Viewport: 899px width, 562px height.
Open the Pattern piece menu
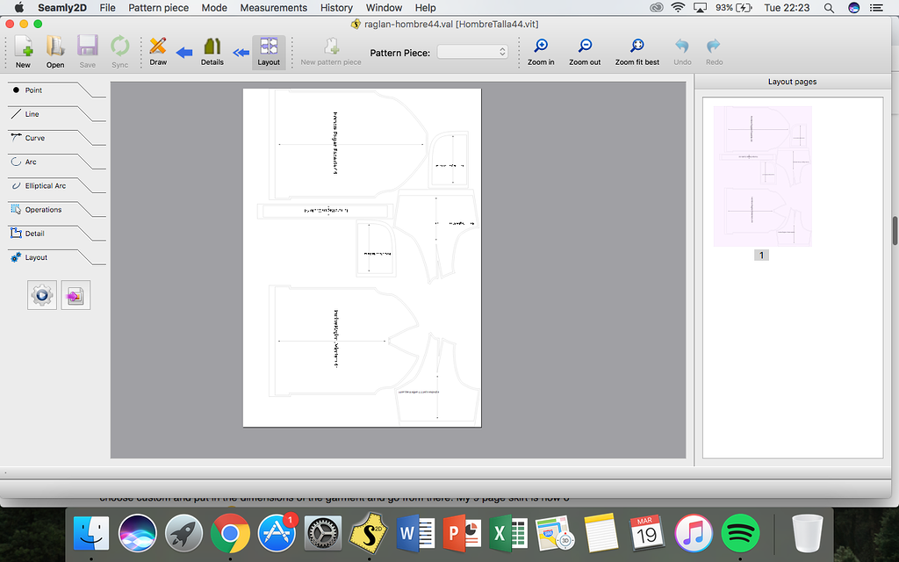pyautogui.click(x=158, y=7)
